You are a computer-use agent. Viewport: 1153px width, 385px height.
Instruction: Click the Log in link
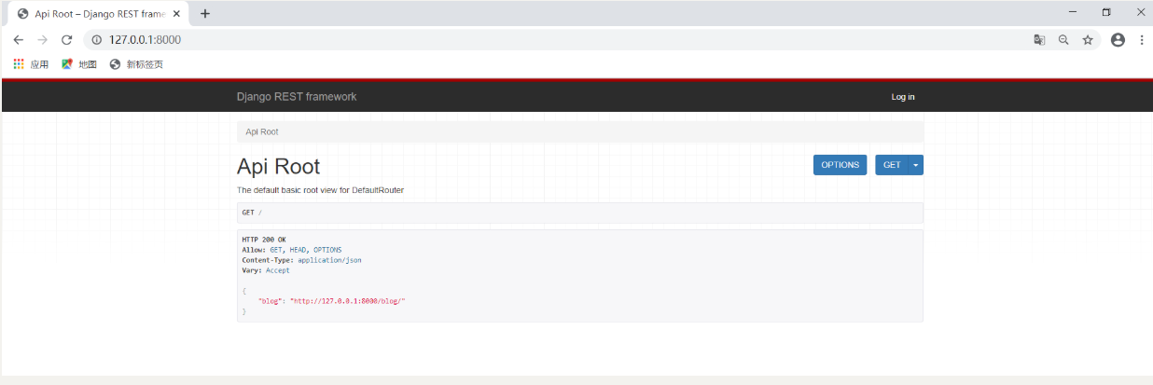903,97
